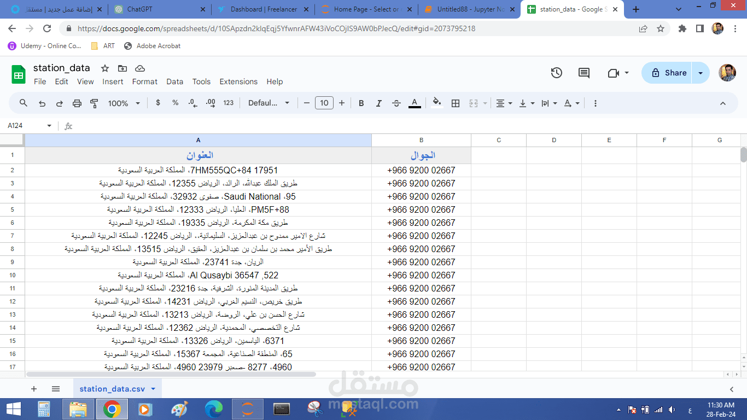Open vertical align dropdown

point(526,103)
